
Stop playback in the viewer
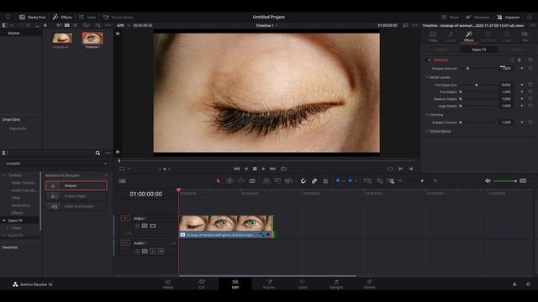pos(255,169)
